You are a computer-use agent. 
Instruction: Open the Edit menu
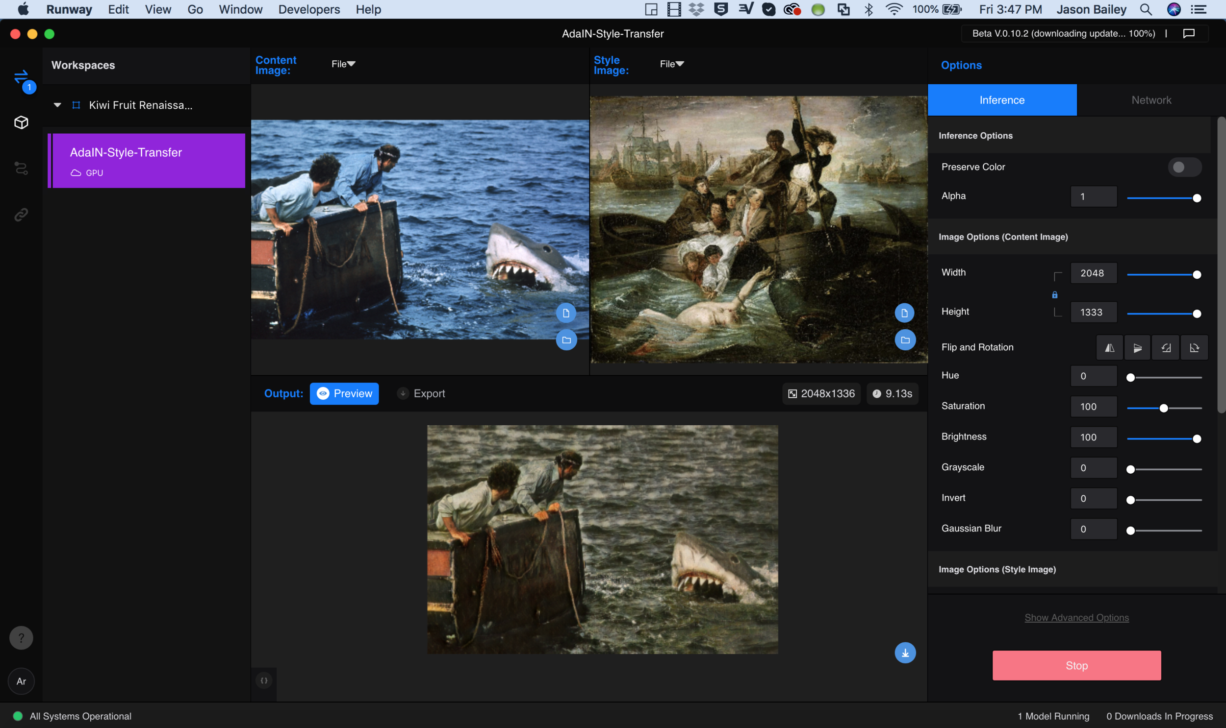click(x=118, y=9)
